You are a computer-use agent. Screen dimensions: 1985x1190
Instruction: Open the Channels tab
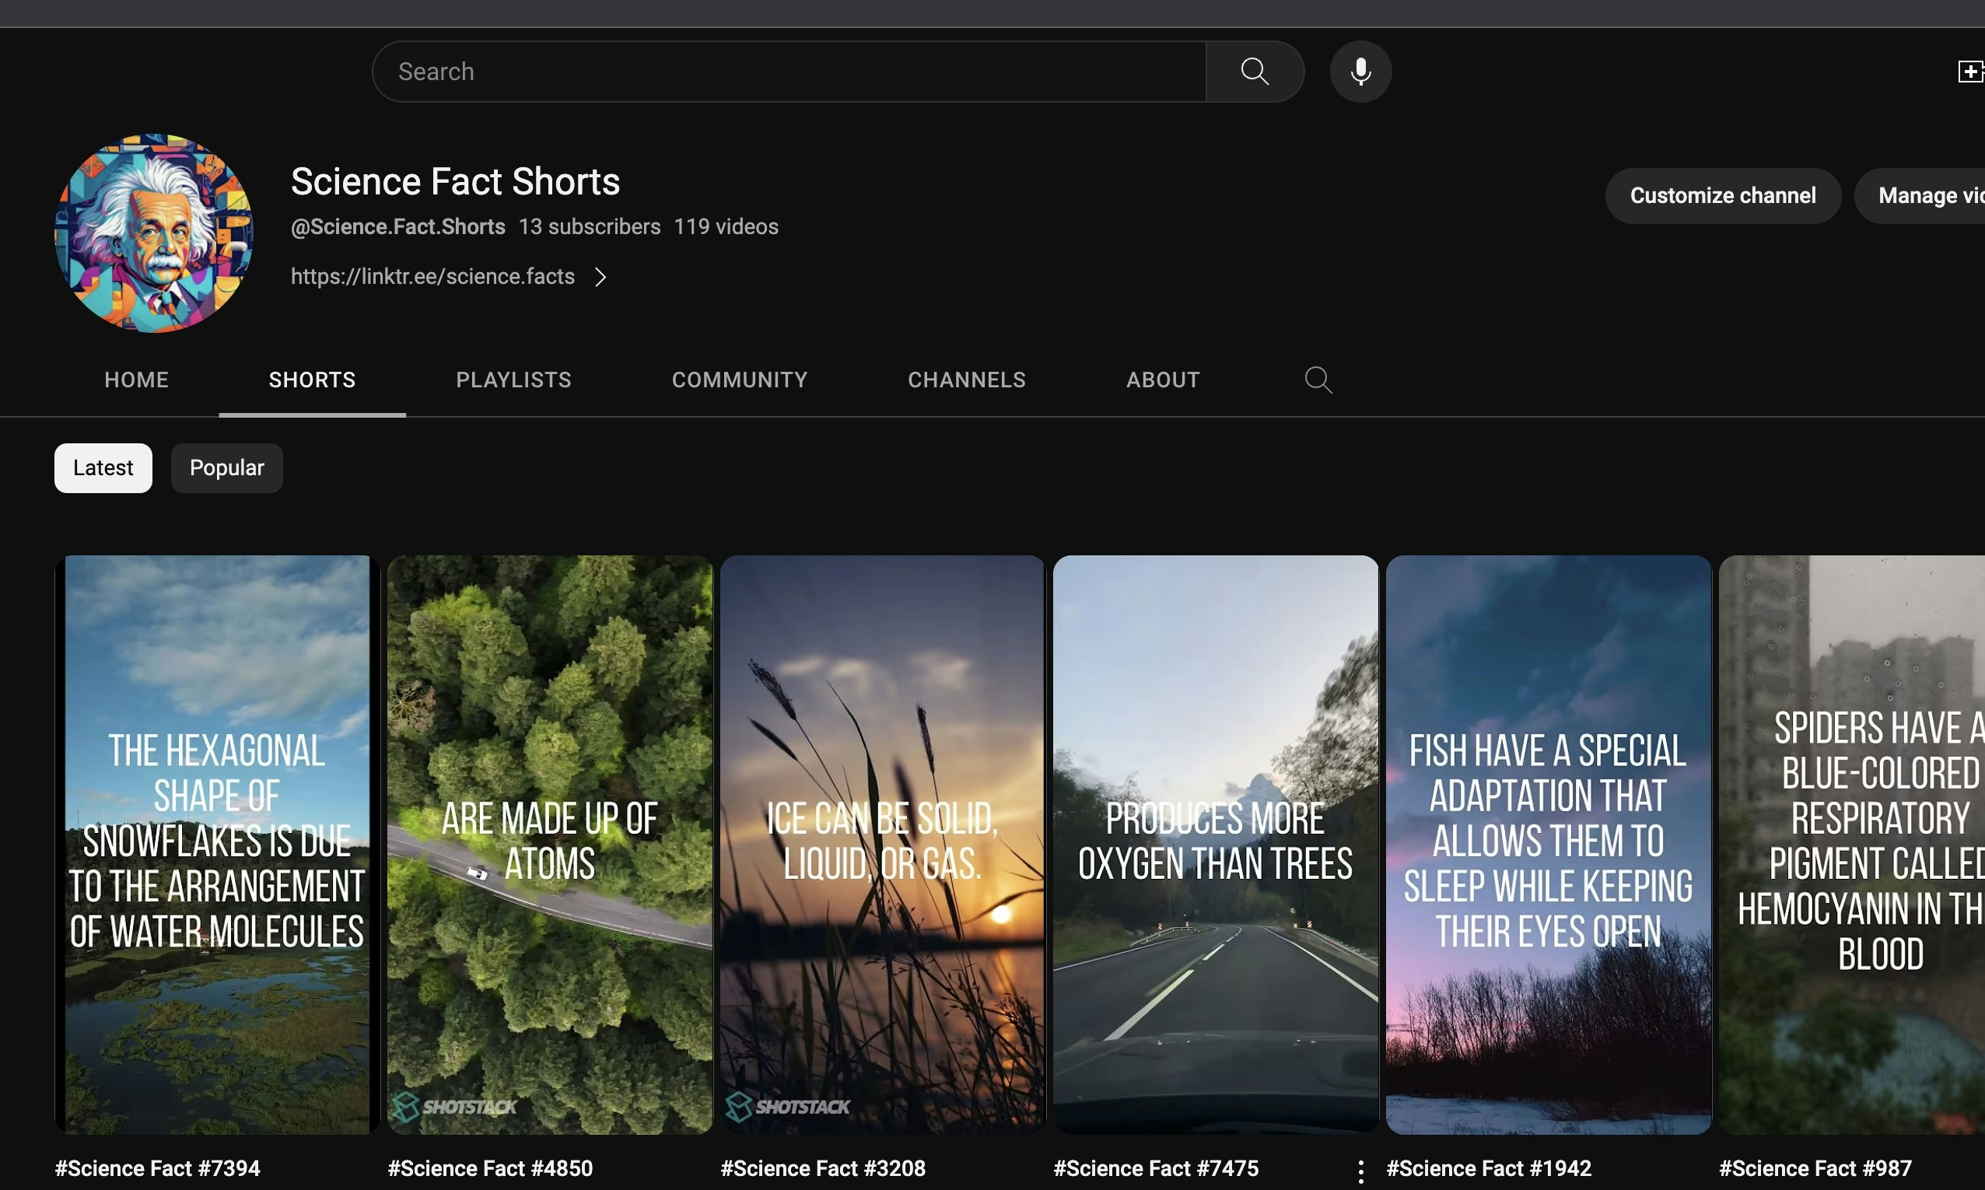pyautogui.click(x=966, y=380)
